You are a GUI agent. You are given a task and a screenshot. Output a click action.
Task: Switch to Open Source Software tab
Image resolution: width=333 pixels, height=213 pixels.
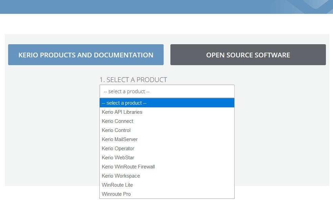point(248,55)
